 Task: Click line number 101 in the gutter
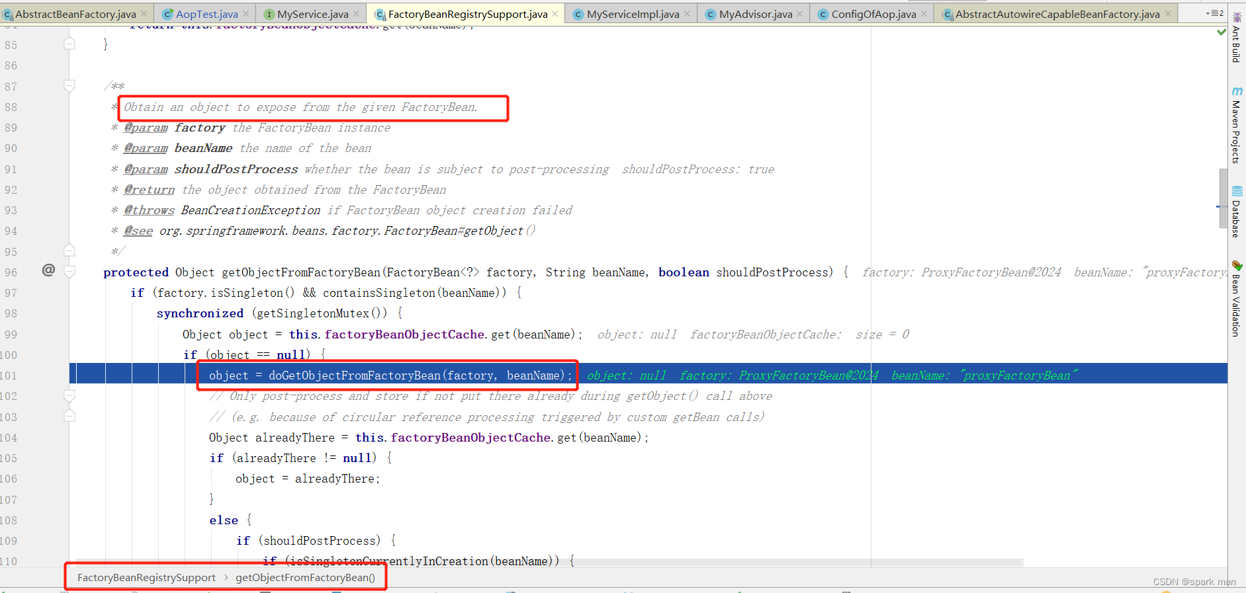coord(9,376)
